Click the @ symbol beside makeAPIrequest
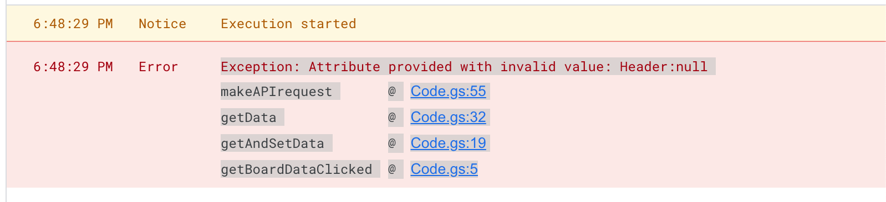 click(392, 92)
